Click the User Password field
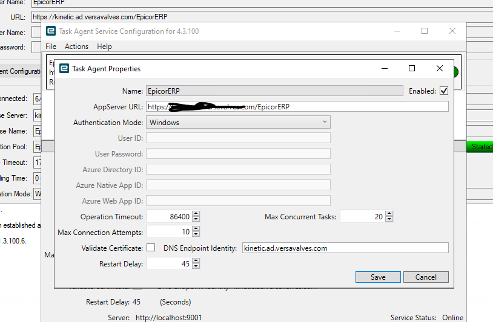This screenshot has width=493, height=322. [238, 153]
